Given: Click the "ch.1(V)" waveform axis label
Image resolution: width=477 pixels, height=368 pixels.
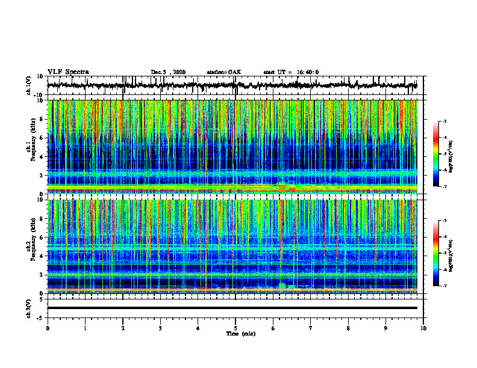Looking at the screenshot, I should [x=28, y=85].
